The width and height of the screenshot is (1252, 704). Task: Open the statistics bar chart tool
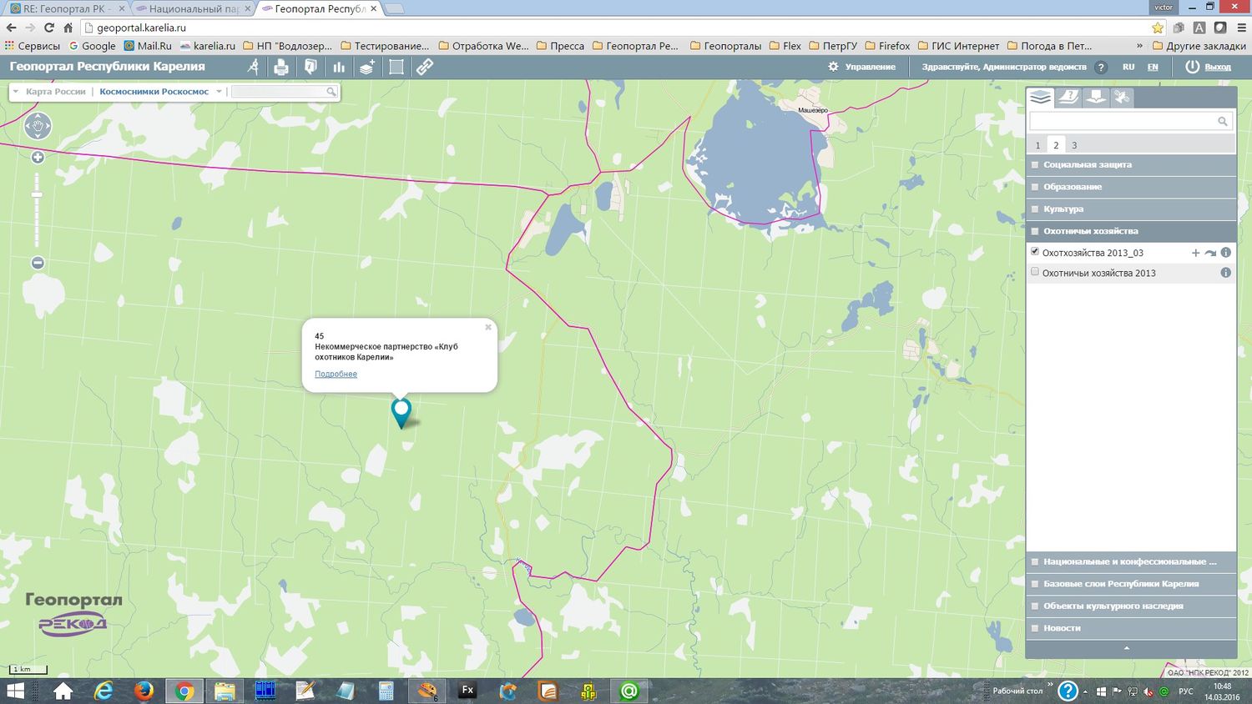click(339, 67)
